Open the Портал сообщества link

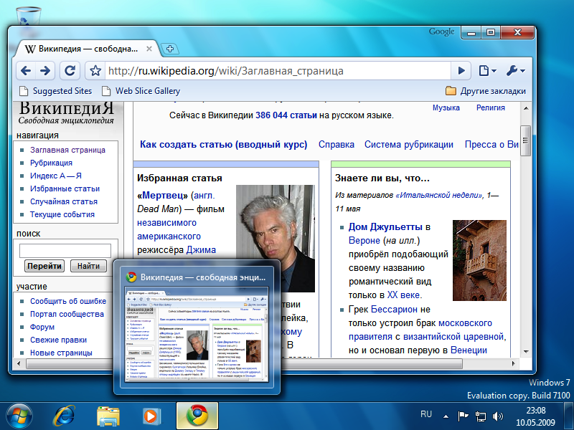click(67, 314)
